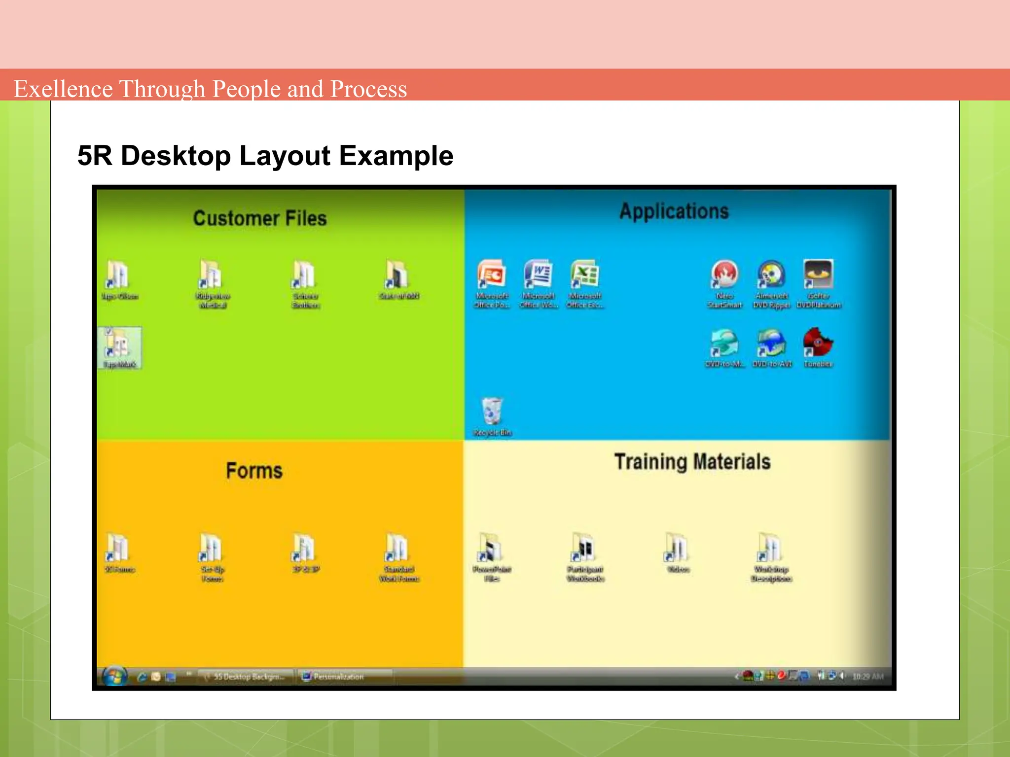Image resolution: width=1010 pixels, height=757 pixels.
Task: Launch the Microsoft Office Excel shortcut
Action: coord(584,275)
